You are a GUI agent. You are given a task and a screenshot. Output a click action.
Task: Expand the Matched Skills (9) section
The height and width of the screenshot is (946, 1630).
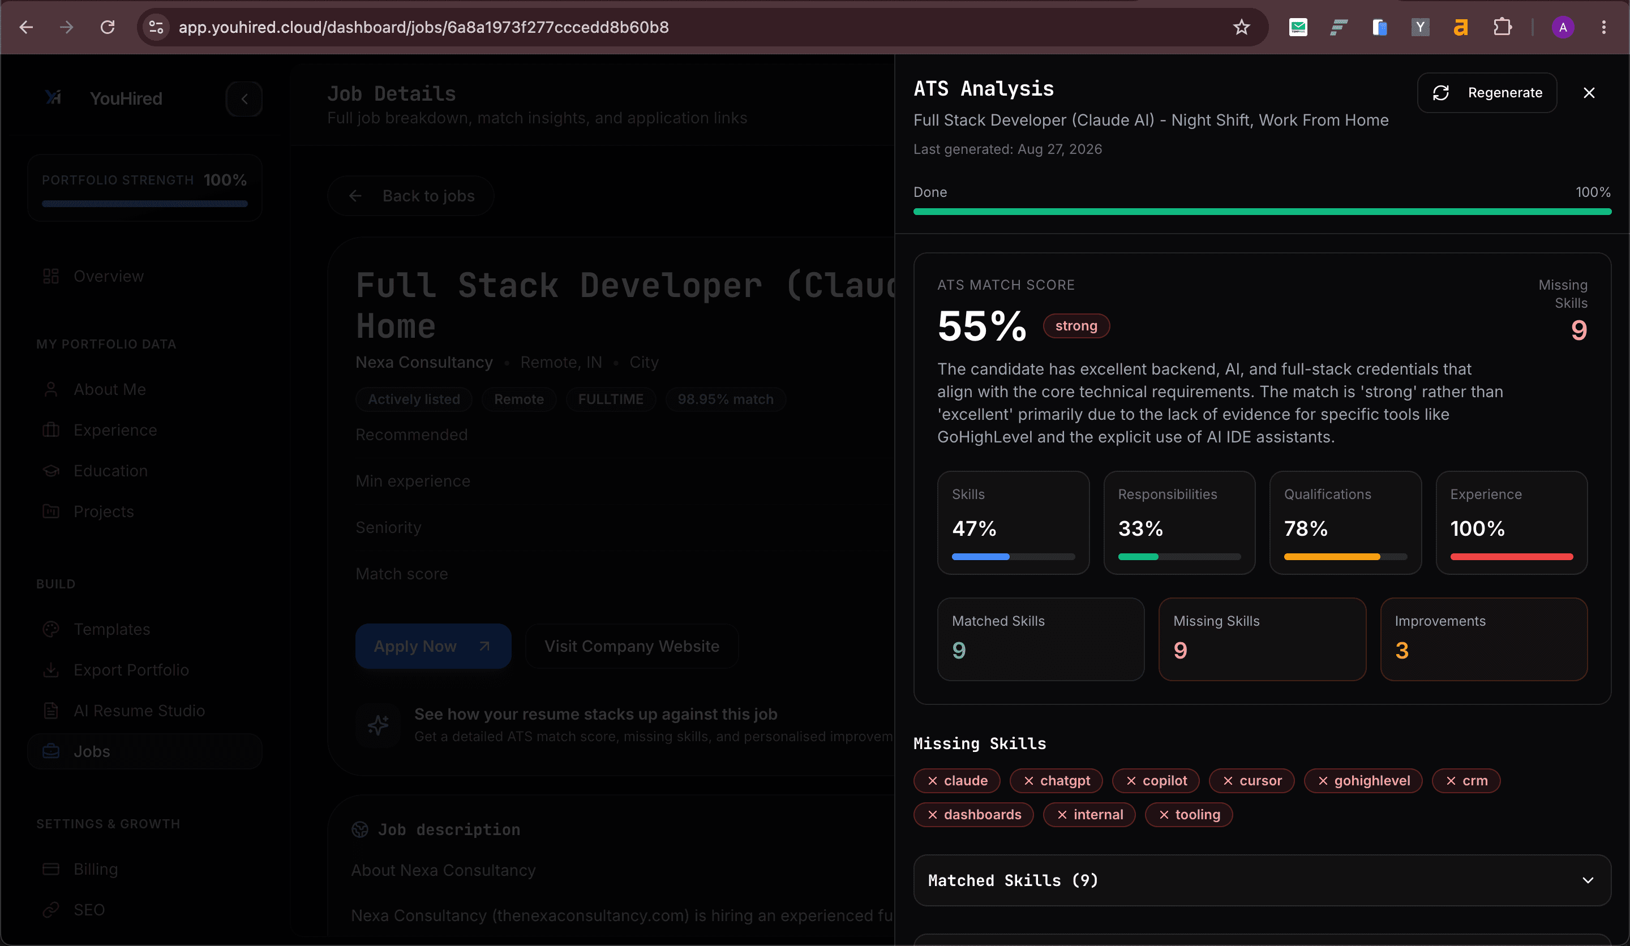(x=1262, y=880)
